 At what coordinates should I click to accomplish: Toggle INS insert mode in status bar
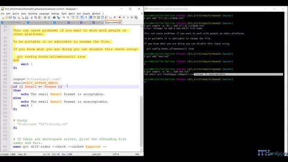point(137,154)
